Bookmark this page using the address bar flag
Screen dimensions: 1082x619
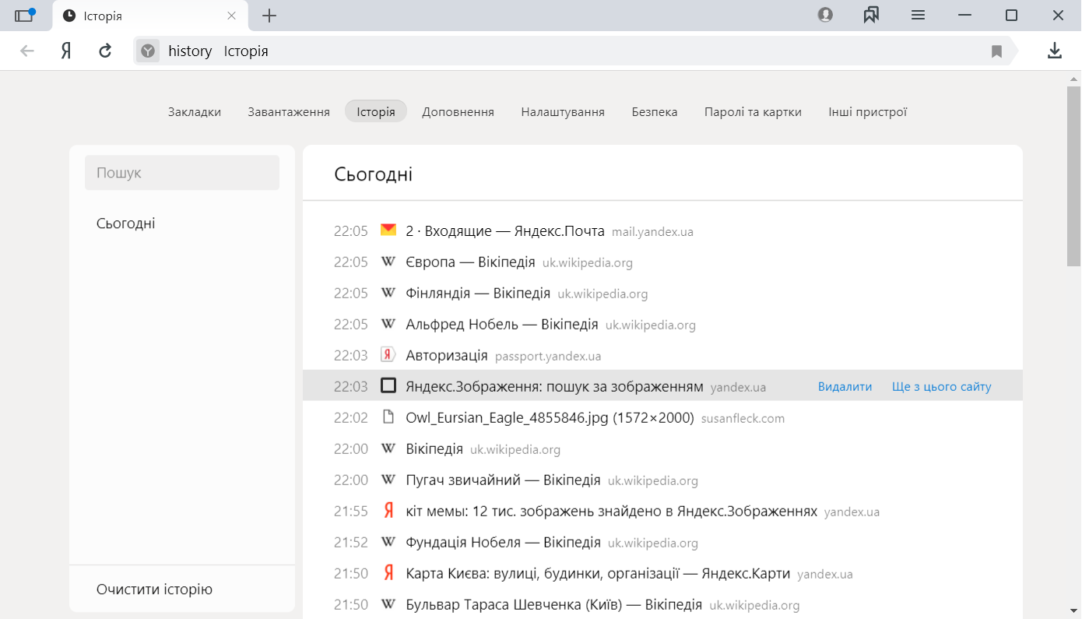pyautogui.click(x=996, y=51)
